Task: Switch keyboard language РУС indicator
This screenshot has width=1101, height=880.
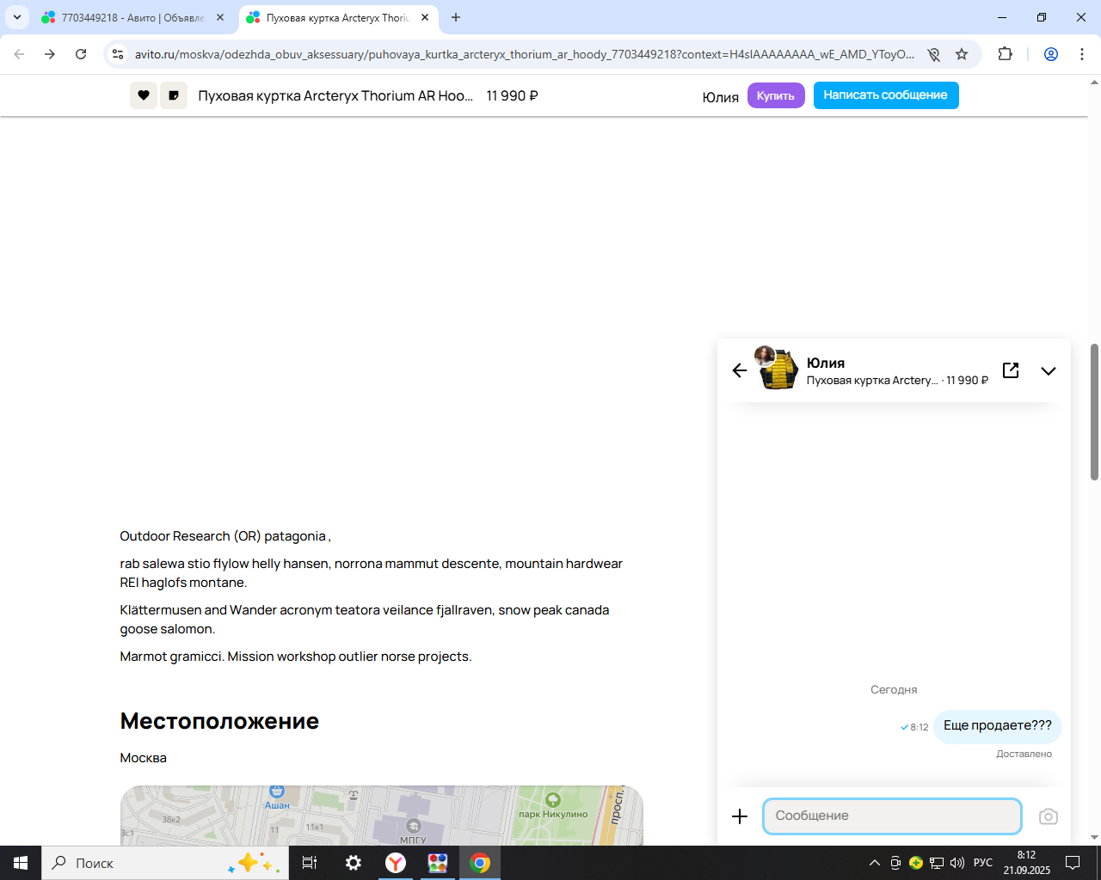Action: (x=983, y=863)
